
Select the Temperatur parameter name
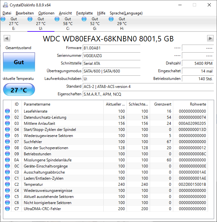[33, 184]
